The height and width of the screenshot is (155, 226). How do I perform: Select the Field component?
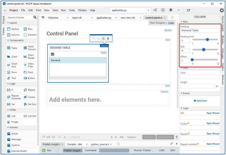tap(30, 72)
